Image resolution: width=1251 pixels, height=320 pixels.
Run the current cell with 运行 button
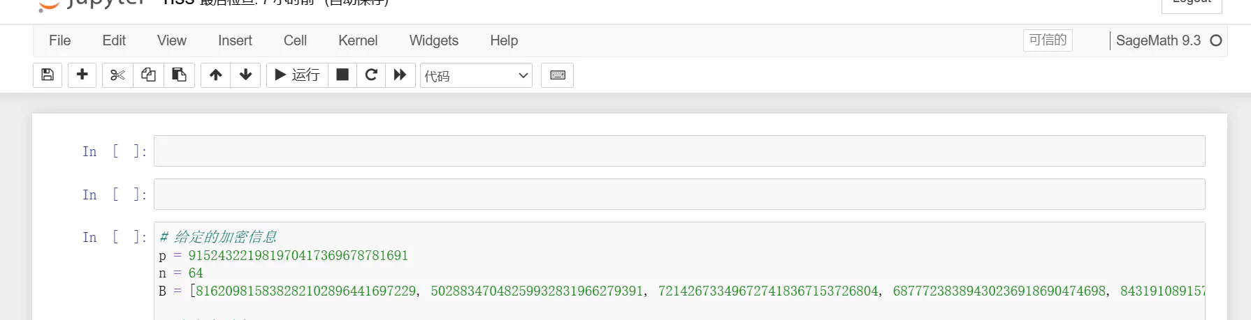297,75
